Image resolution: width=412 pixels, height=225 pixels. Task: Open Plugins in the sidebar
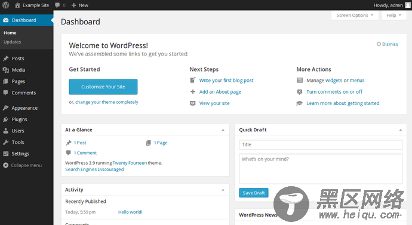pyautogui.click(x=20, y=119)
